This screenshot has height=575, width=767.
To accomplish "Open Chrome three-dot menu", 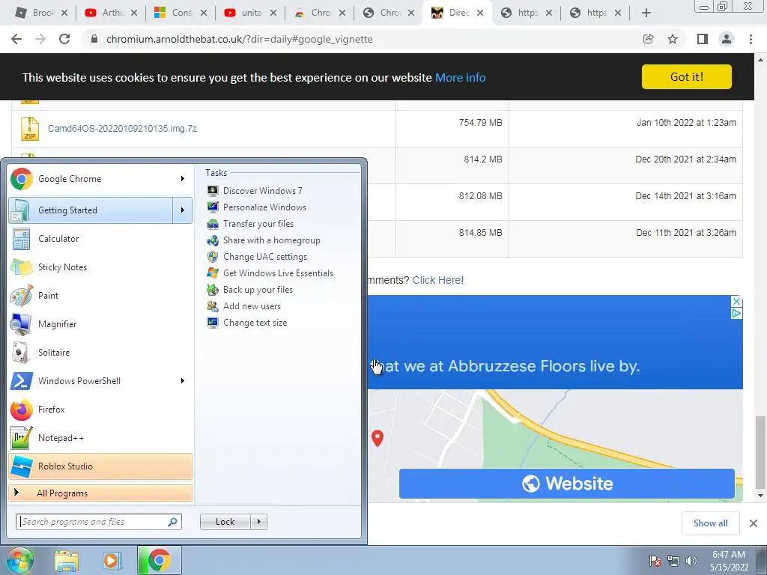I will 751,39.
